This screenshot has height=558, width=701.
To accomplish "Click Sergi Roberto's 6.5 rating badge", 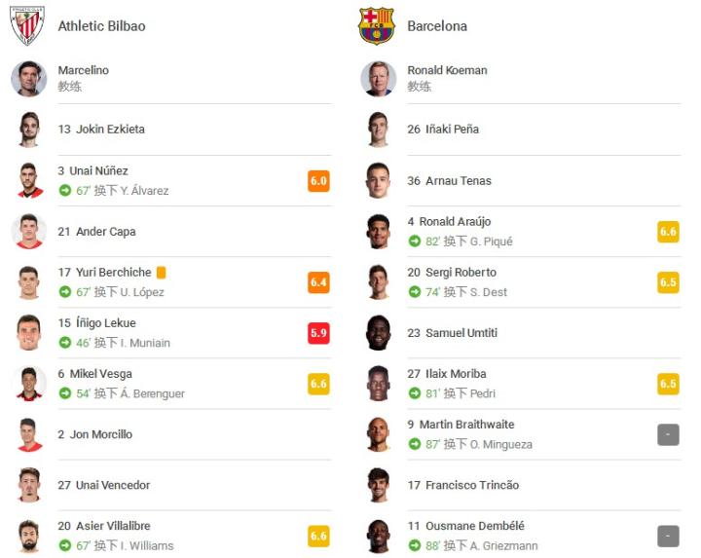I will [668, 282].
